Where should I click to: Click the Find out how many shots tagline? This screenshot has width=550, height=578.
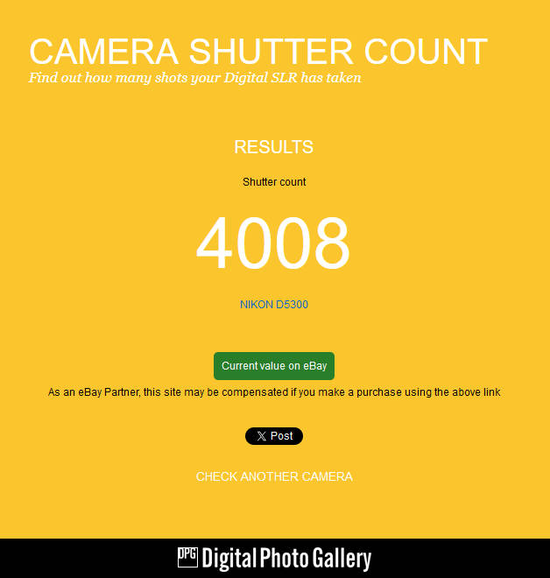pos(195,78)
